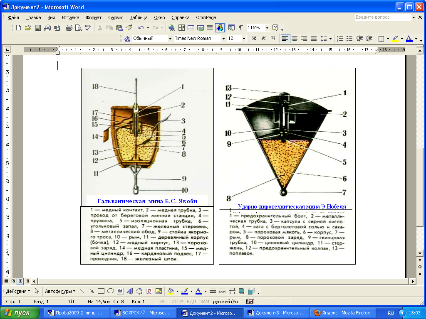The height and width of the screenshot is (319, 426).
Task: Select the Rectangle drawing tool
Action: tap(101, 291)
